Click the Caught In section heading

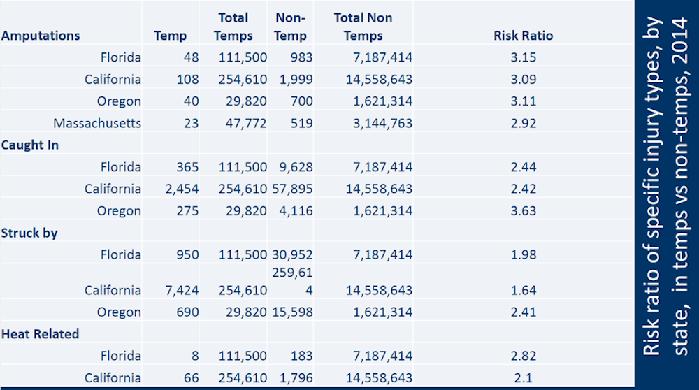(29, 145)
